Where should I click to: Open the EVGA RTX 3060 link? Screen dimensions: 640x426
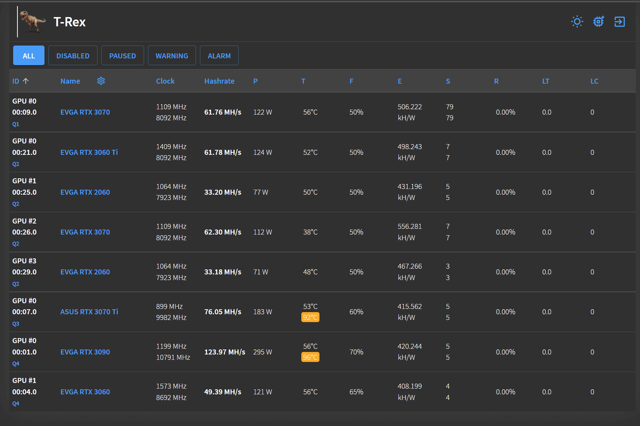coord(85,392)
